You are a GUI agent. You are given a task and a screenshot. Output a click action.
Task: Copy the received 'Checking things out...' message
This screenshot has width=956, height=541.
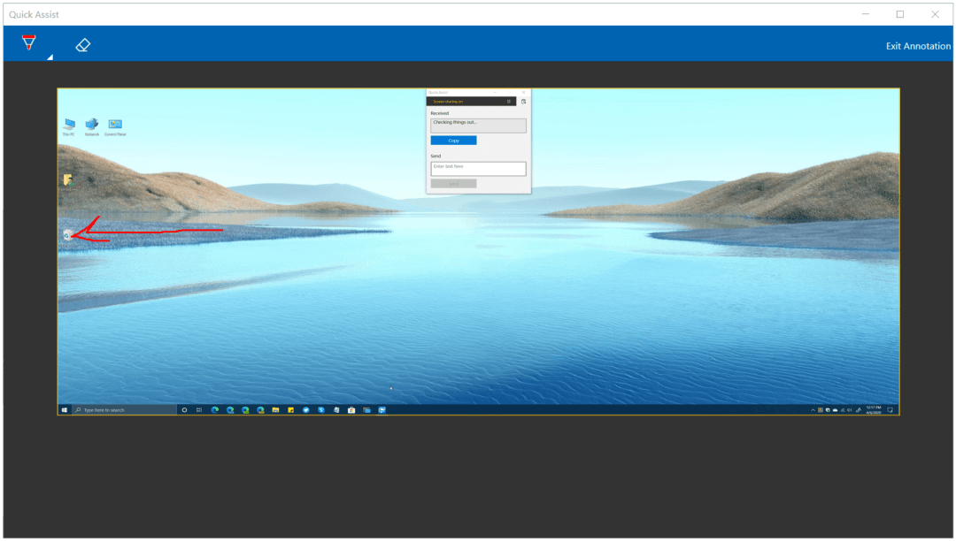453,141
